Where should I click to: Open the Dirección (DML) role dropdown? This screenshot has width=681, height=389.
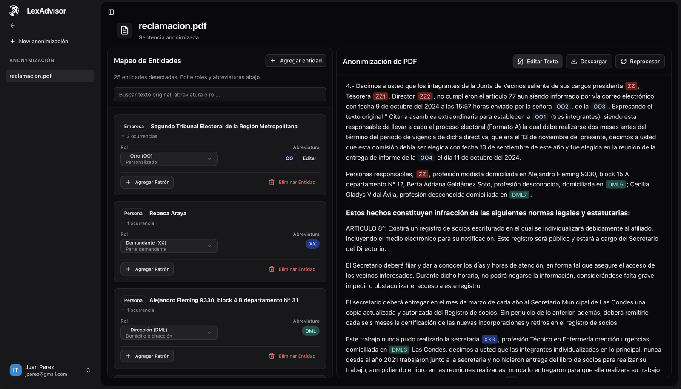pyautogui.click(x=169, y=333)
